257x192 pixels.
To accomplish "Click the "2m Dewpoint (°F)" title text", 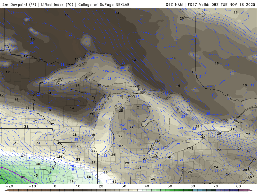I will 19,4.
